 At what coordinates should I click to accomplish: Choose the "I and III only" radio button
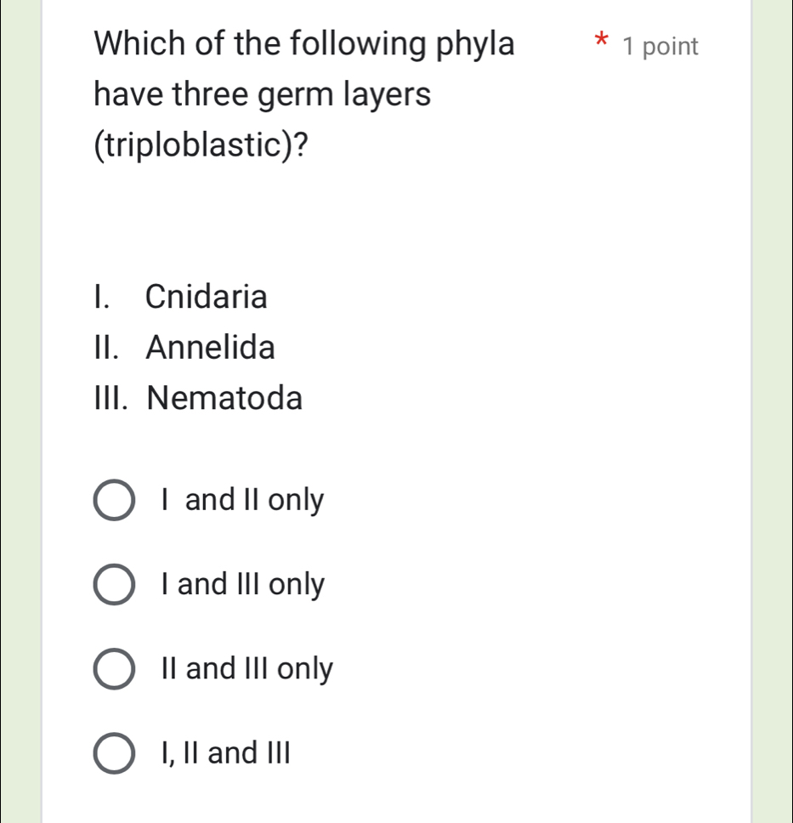[x=113, y=586]
